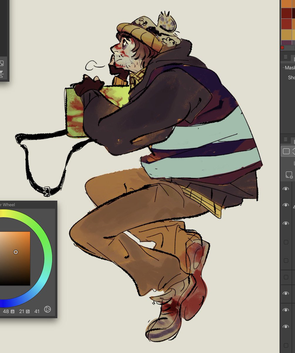The image size is (295, 353).
Task: Open the menu icon above the Mask section
Action: pyautogui.click(x=286, y=57)
